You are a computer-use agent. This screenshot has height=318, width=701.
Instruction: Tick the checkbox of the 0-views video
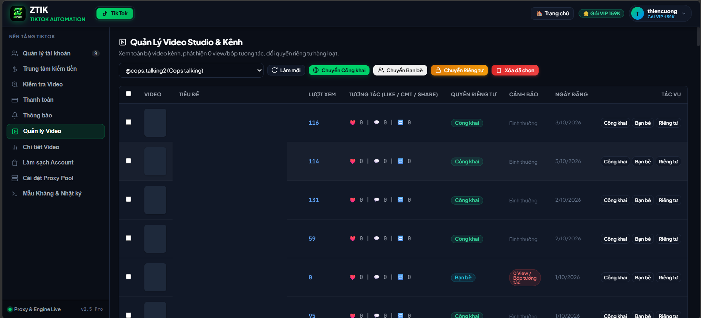[x=128, y=277]
